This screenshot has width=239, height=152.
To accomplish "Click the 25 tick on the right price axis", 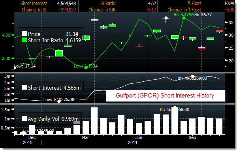I will (231, 48).
